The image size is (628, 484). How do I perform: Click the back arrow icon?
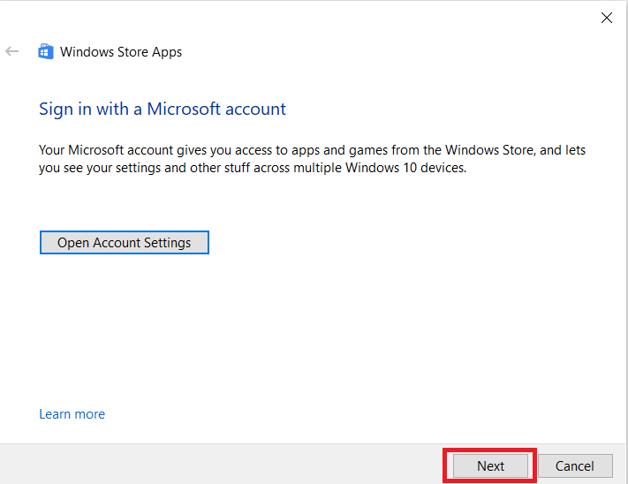[12, 51]
